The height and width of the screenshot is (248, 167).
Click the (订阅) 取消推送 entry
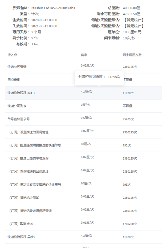click(x=21, y=224)
